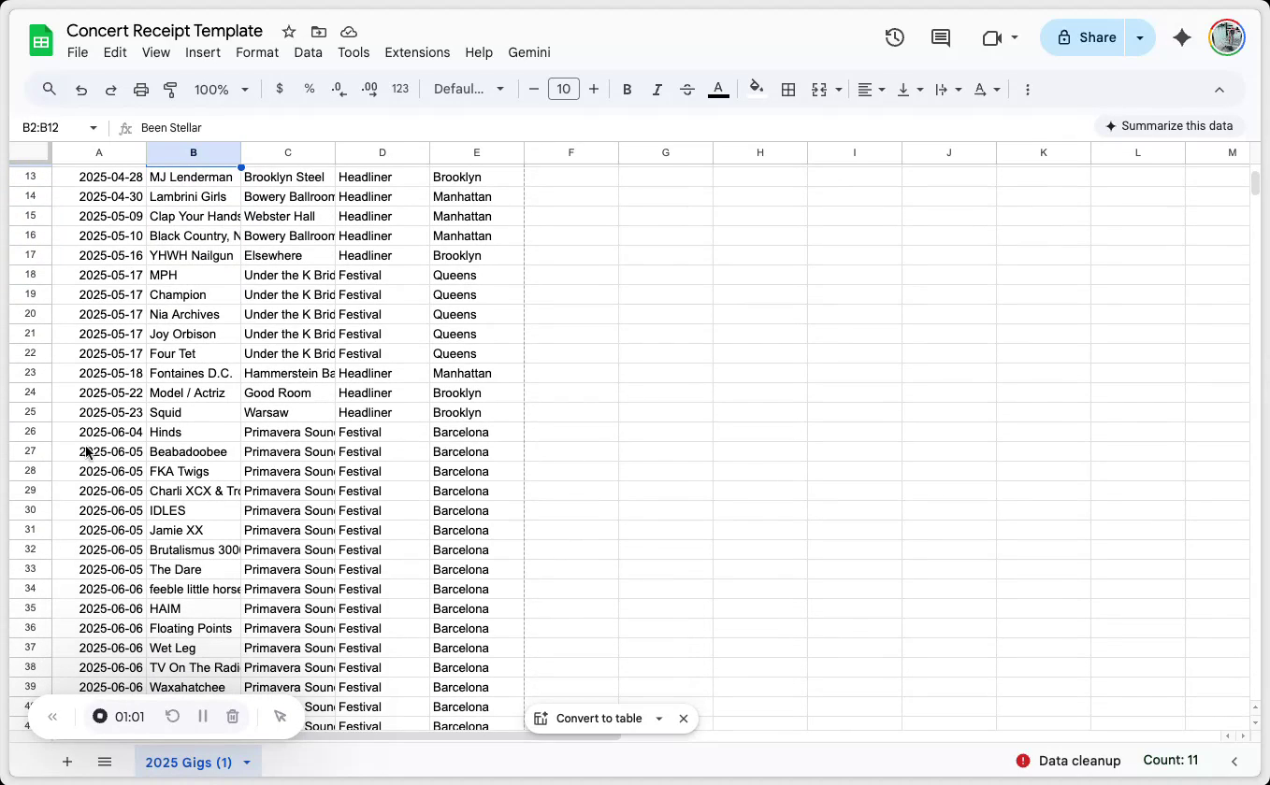
Task: Open the Insert menu
Action: (x=203, y=52)
